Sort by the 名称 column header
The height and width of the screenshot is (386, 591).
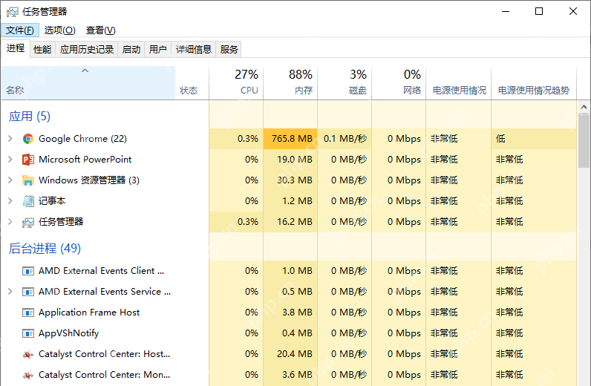point(88,83)
